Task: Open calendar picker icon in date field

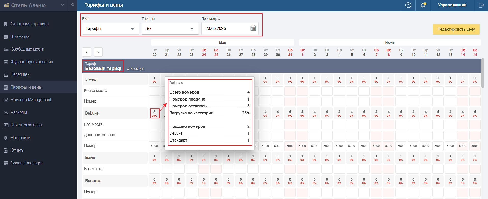Action: 253,28
